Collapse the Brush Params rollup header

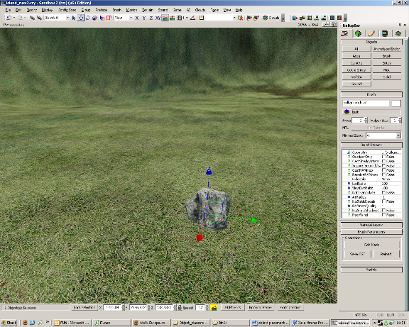pos(371,145)
